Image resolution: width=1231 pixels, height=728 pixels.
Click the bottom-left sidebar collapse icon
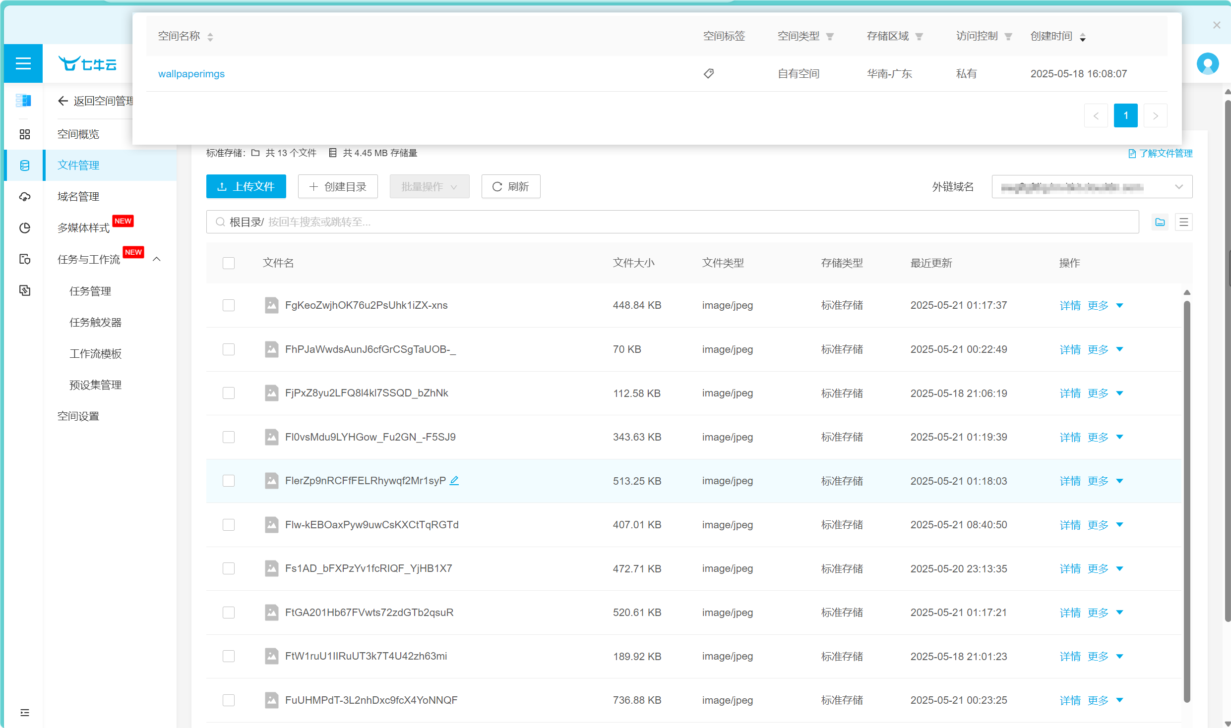coord(24,713)
